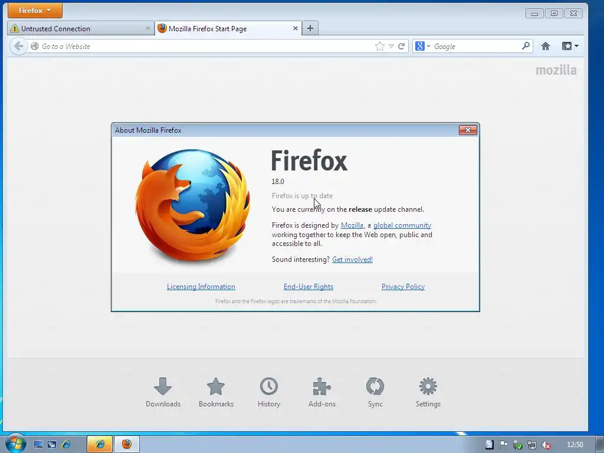604x453 pixels.
Task: Open Licensing Information link
Action: pyautogui.click(x=201, y=287)
